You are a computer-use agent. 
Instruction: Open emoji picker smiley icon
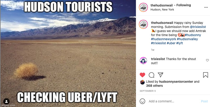tap(142, 101)
